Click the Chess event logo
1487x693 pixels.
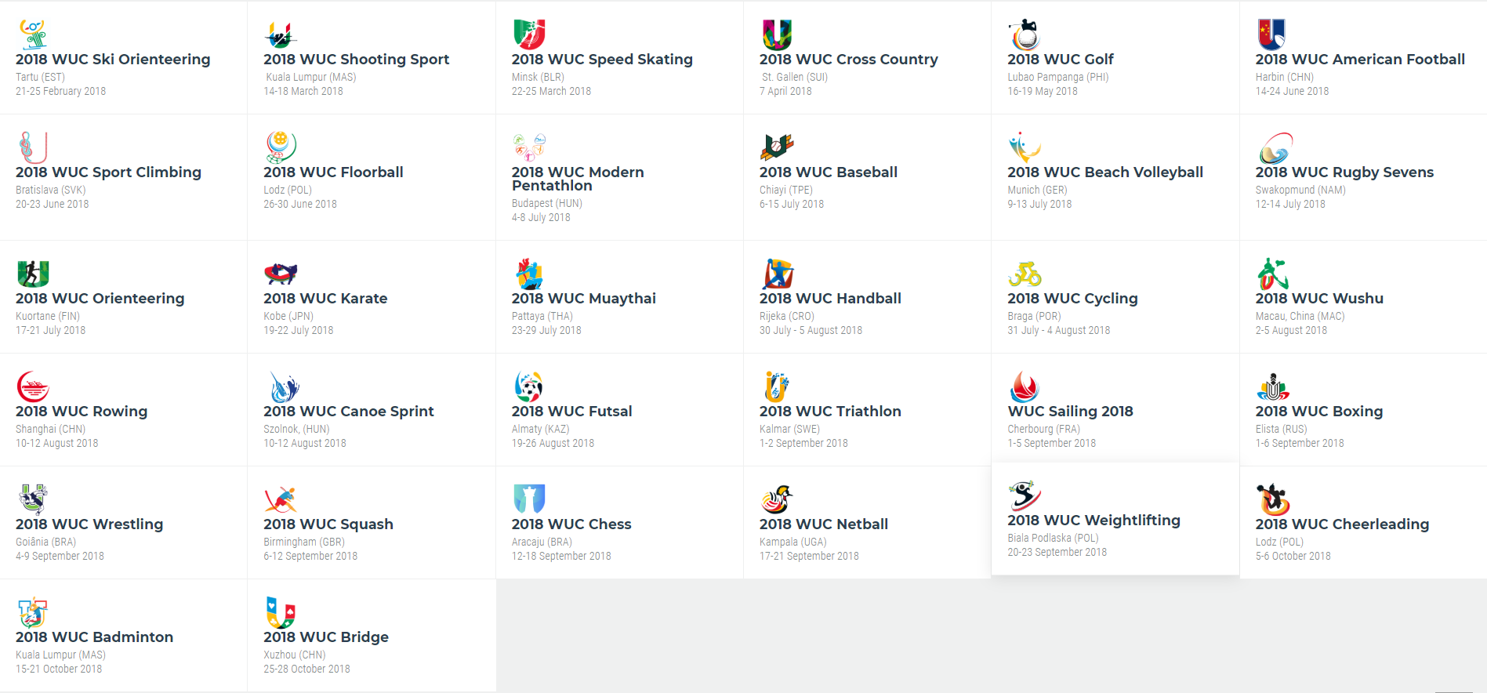pyautogui.click(x=529, y=499)
